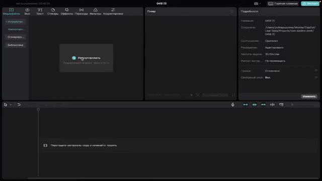Click the Отключено proxy value
The height and width of the screenshot is (181, 322).
[272, 71]
